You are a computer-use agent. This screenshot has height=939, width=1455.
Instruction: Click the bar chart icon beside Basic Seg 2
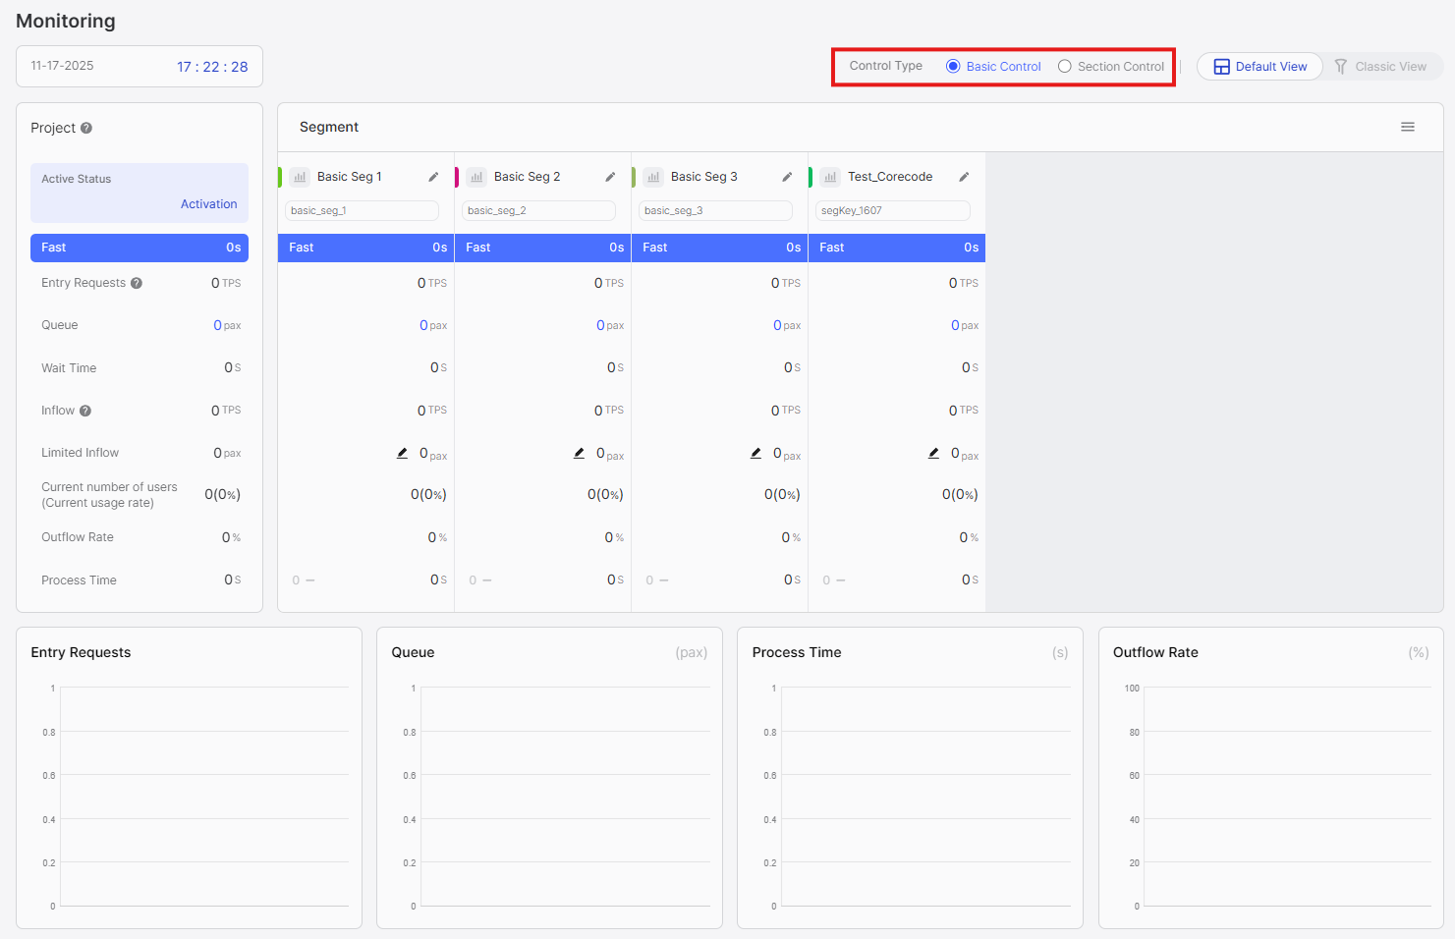click(476, 176)
